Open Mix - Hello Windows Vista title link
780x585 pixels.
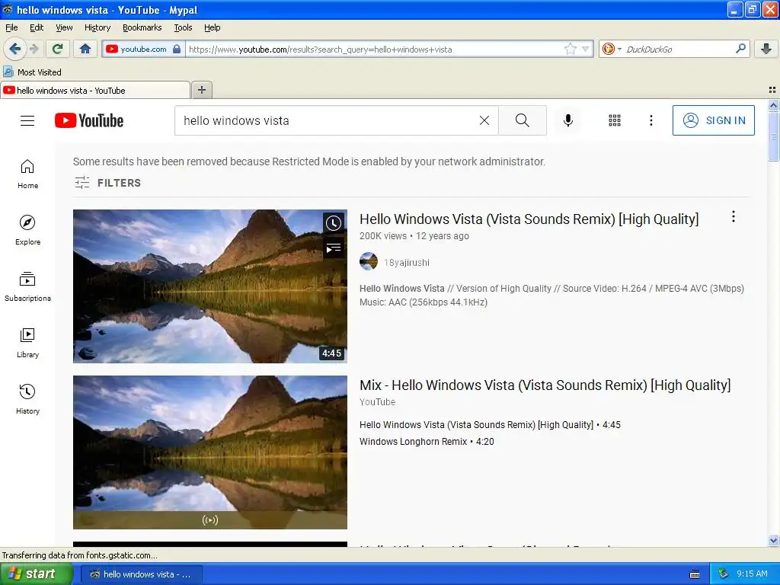click(x=545, y=385)
